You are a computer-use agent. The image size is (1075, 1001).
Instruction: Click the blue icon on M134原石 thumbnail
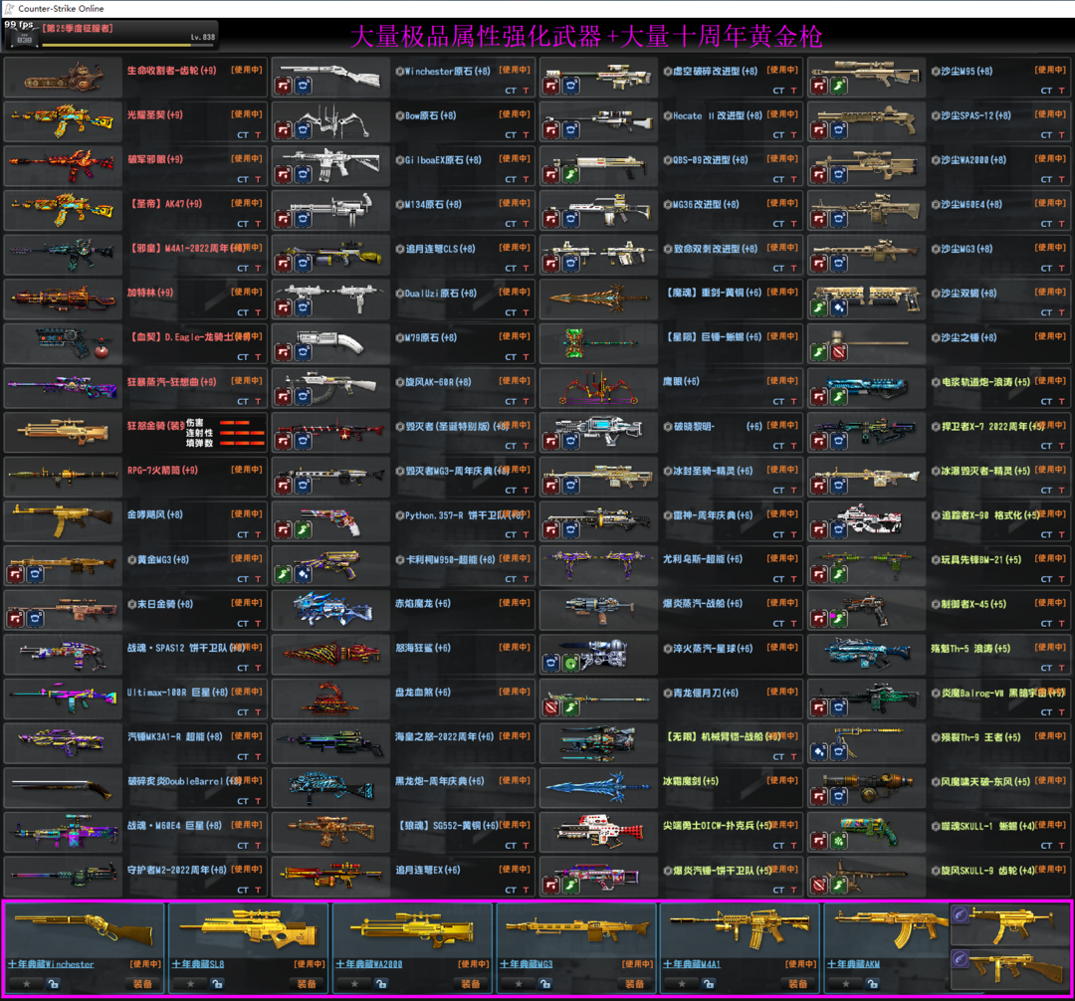point(303,219)
